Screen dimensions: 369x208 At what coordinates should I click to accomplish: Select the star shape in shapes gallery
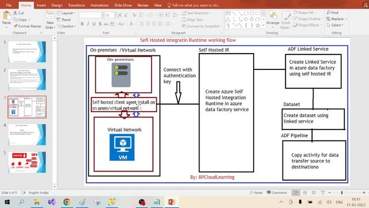(x=258, y=25)
